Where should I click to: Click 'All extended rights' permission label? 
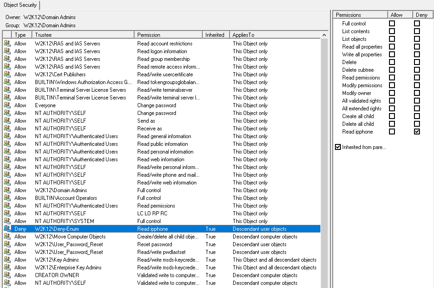361,109
